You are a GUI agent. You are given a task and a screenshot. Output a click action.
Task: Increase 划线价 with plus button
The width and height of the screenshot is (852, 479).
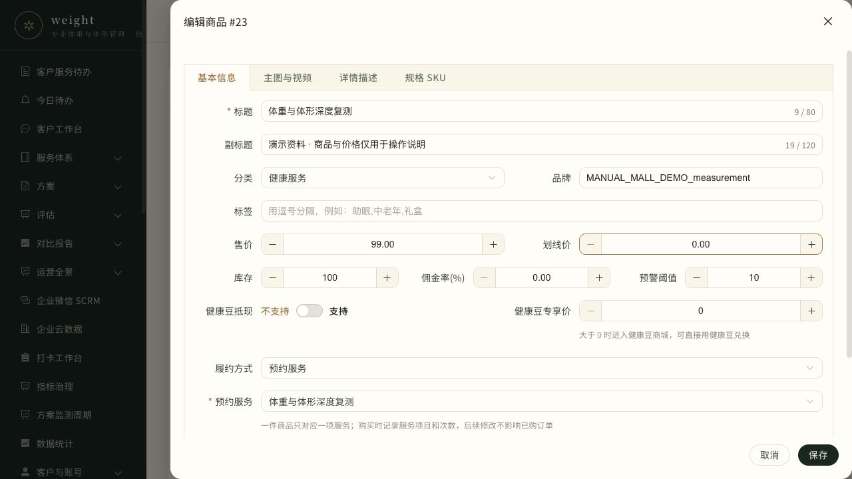(811, 244)
